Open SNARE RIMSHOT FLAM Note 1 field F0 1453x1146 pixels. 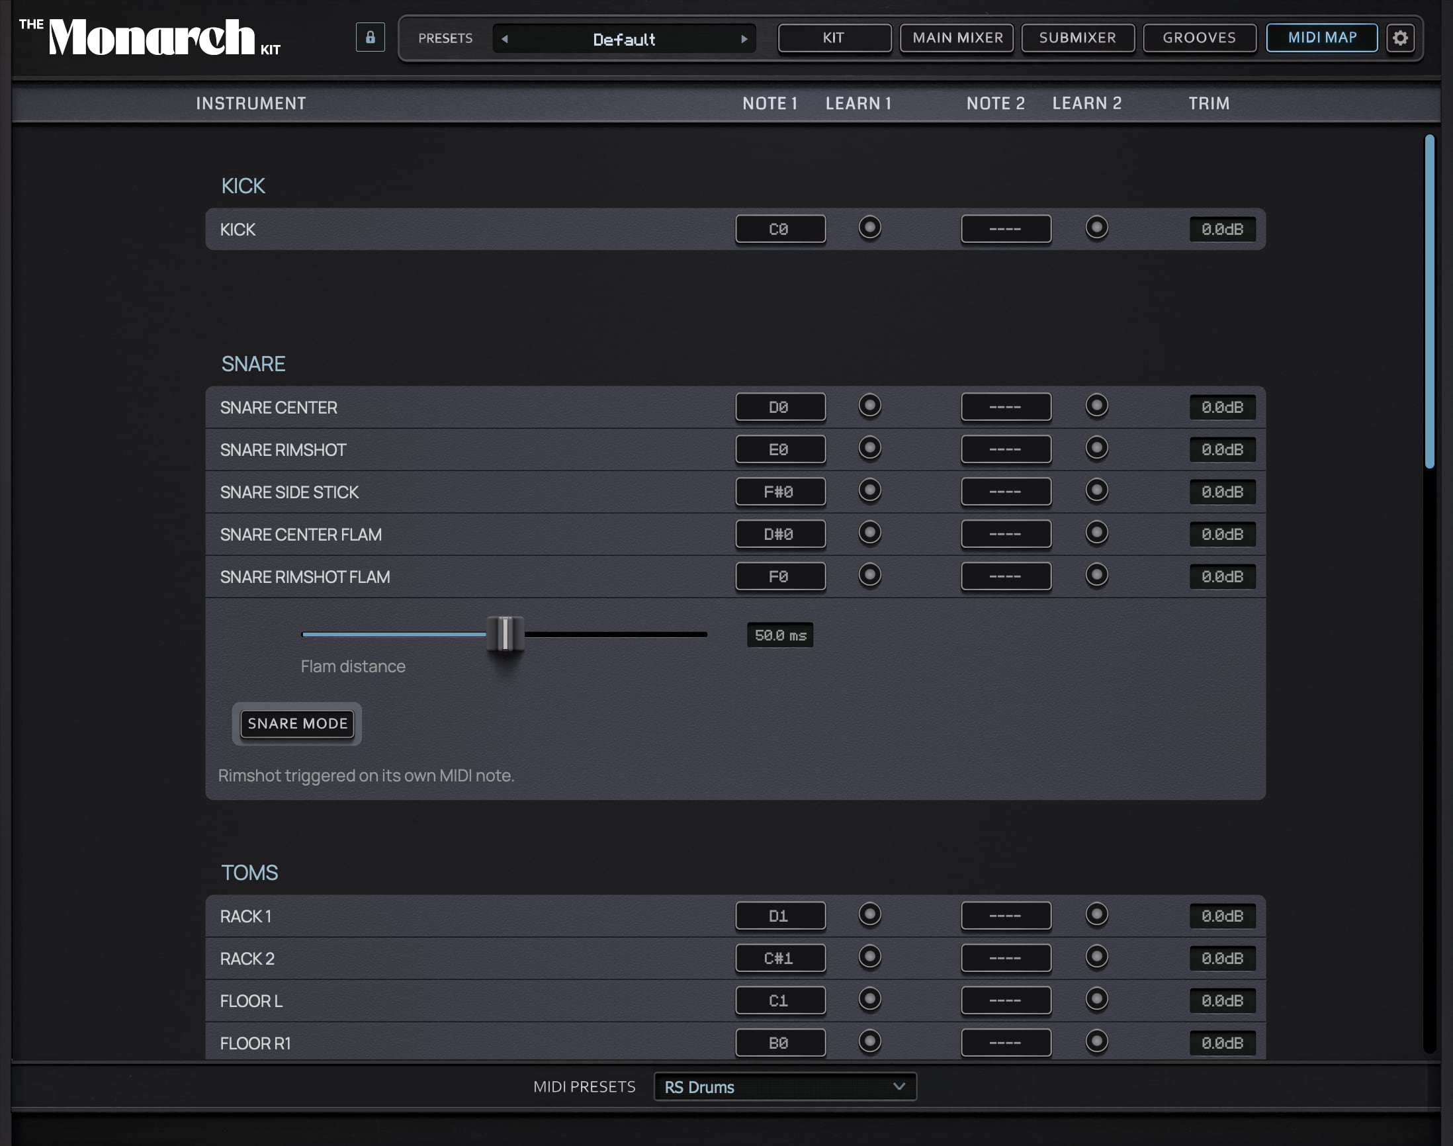click(780, 576)
